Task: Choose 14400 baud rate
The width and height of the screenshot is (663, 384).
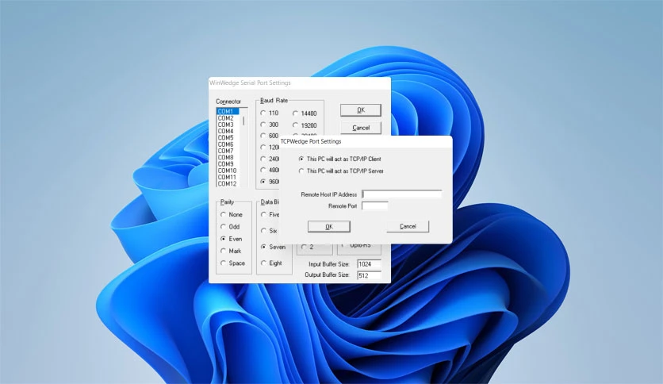Action: pos(295,113)
